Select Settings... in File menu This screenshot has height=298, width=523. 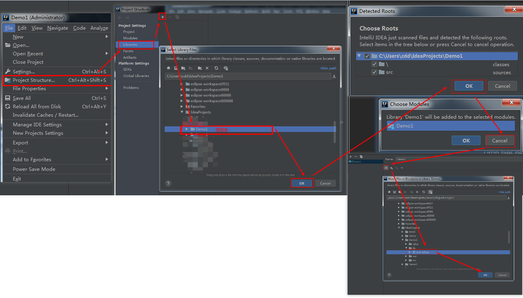pyautogui.click(x=56, y=71)
